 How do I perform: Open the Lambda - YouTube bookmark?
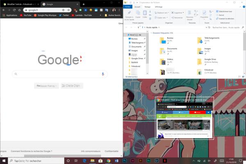click(x=82, y=15)
